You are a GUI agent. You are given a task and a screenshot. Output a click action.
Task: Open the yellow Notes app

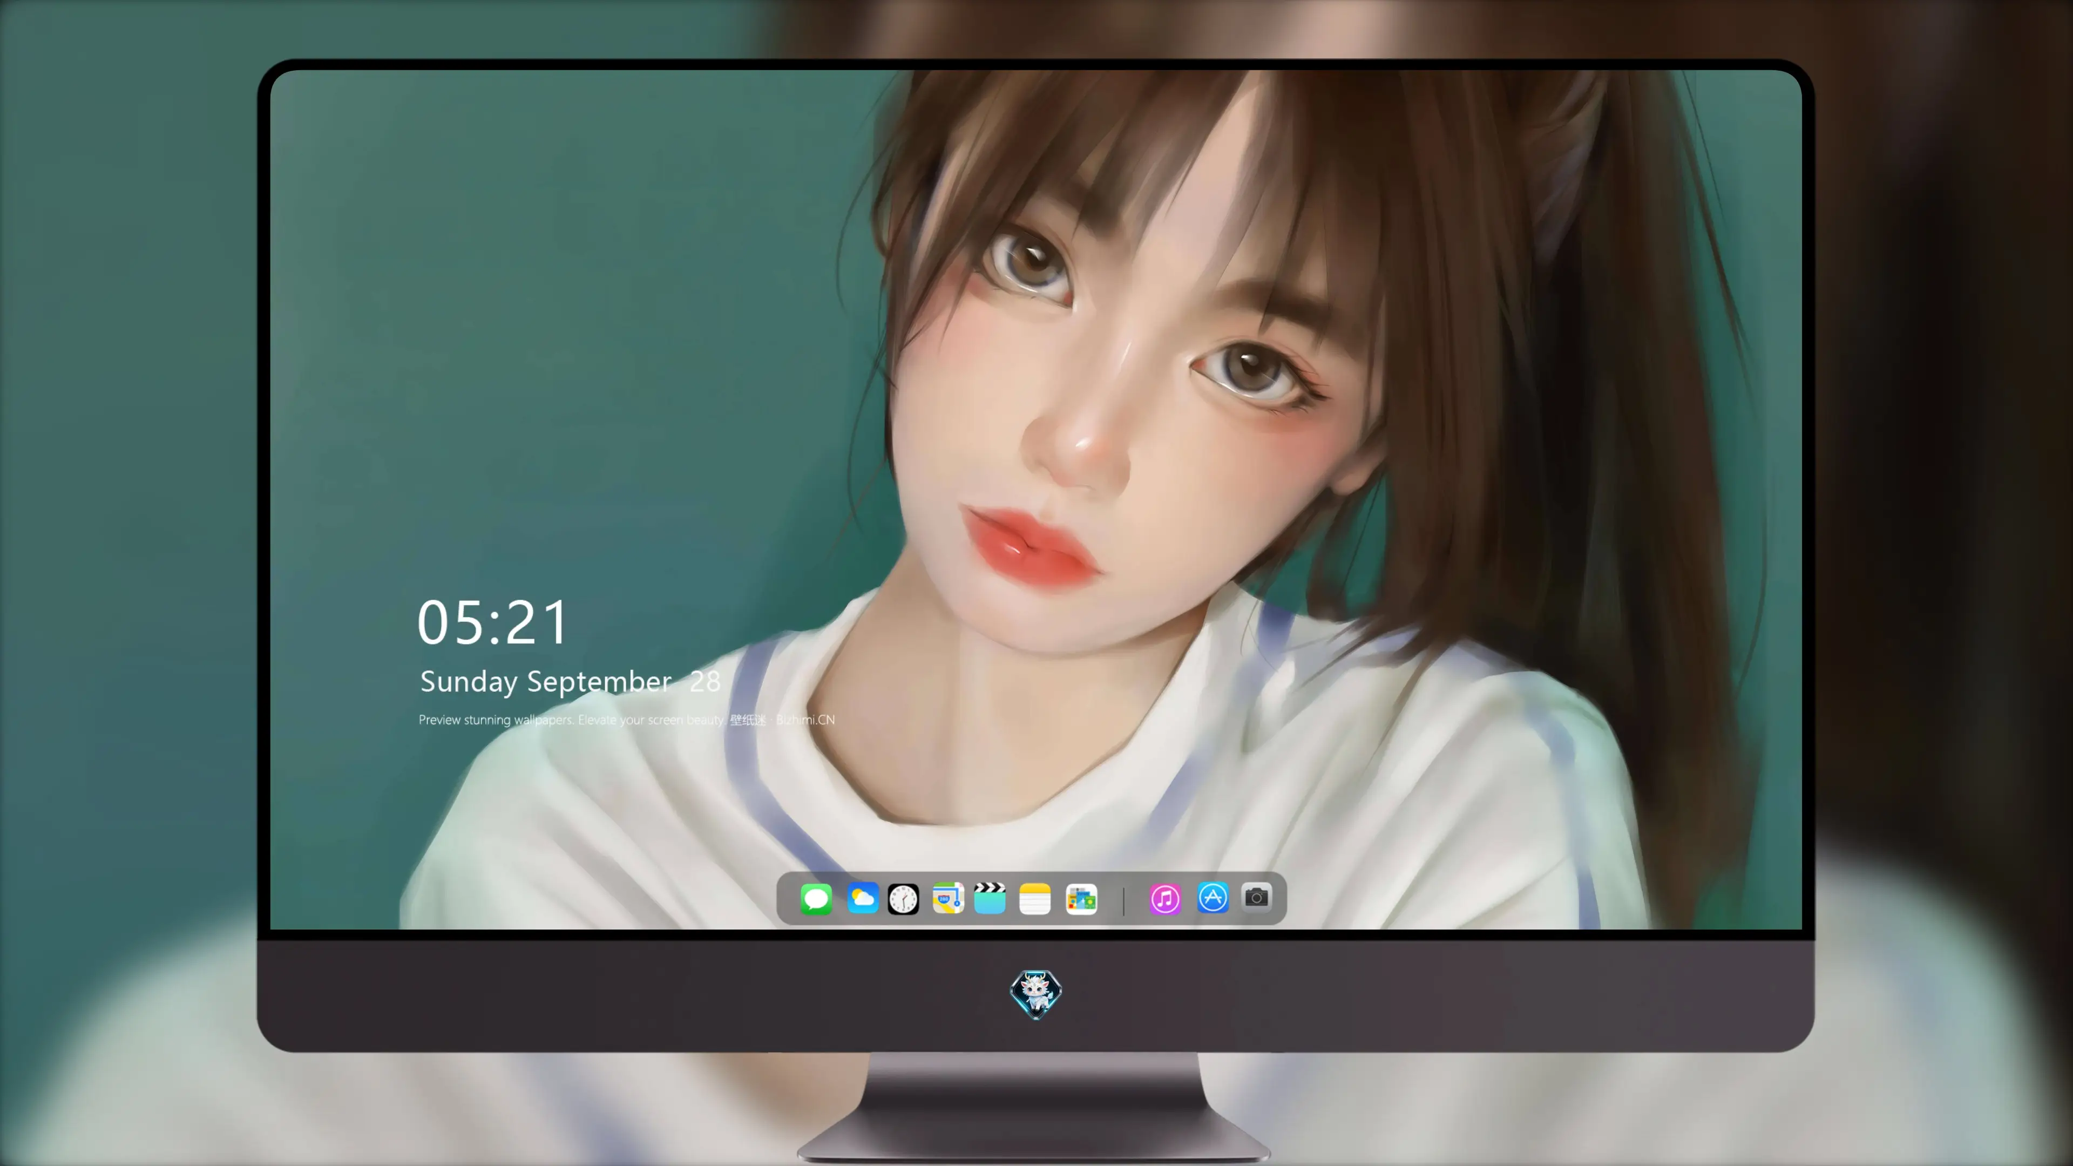(x=1035, y=899)
